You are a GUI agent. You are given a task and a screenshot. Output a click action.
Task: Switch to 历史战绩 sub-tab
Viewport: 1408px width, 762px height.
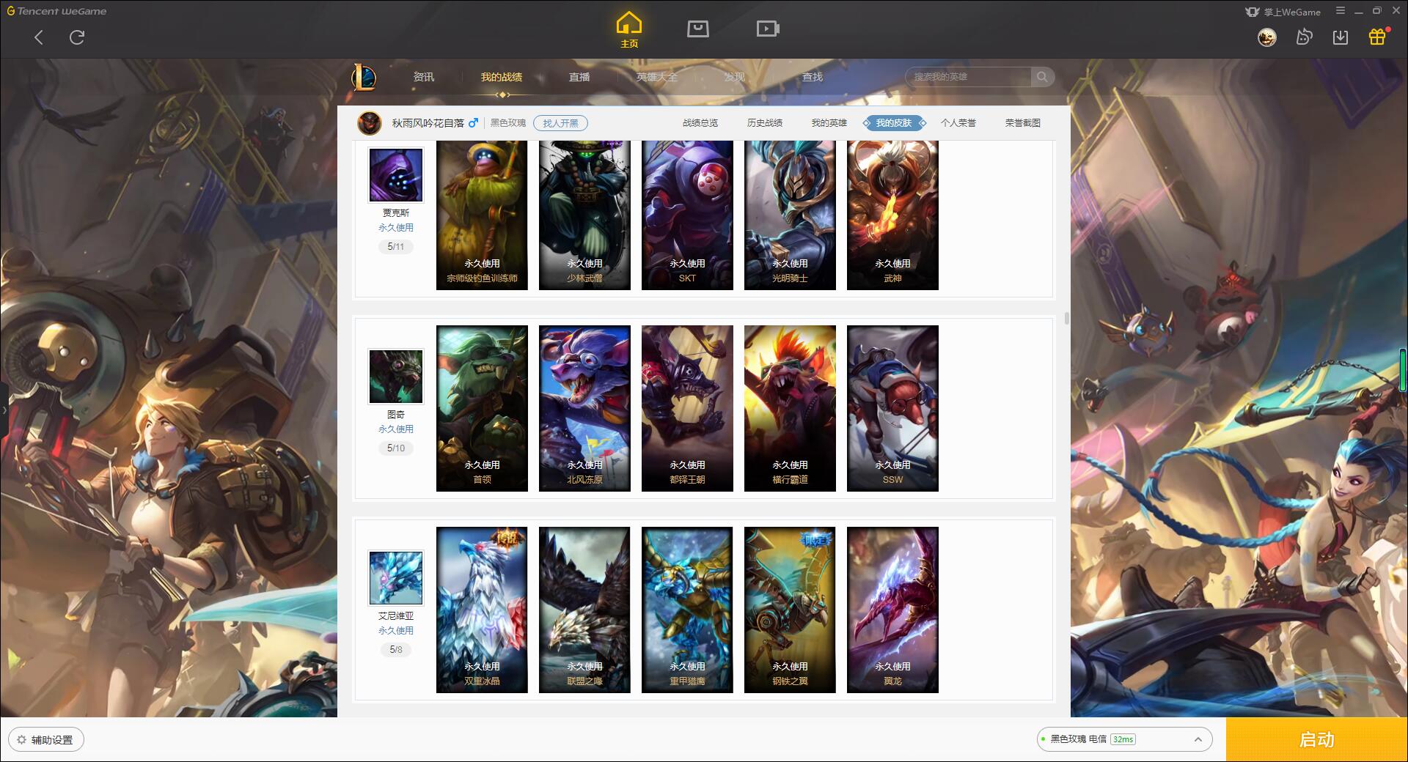point(765,123)
